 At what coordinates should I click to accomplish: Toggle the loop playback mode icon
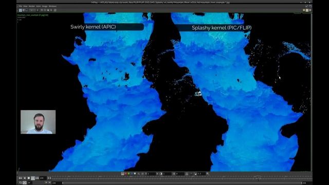(21, 183)
